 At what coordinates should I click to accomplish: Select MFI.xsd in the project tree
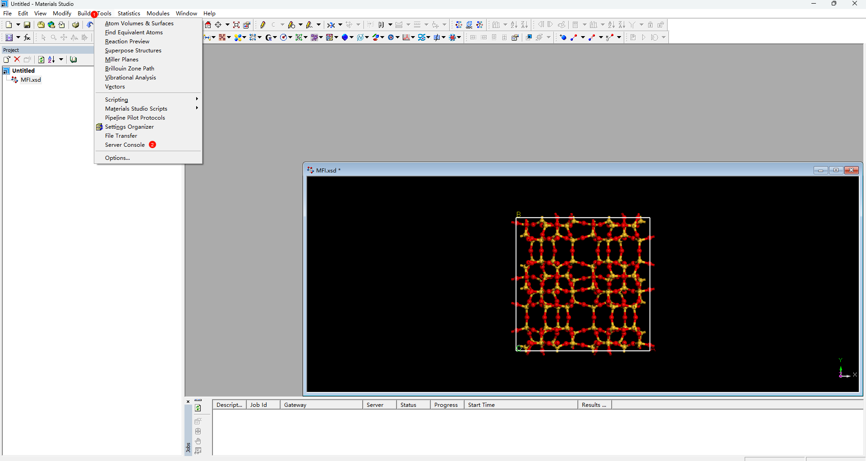31,80
